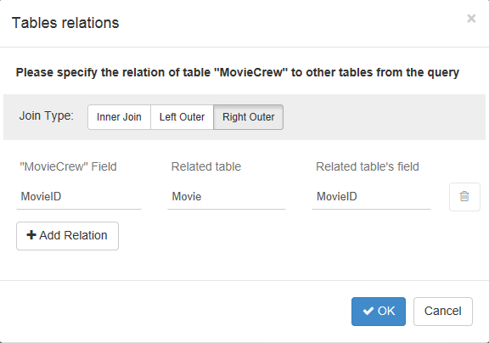Click the Related table's field column header
This screenshot has height=343, width=489.
coord(368,166)
